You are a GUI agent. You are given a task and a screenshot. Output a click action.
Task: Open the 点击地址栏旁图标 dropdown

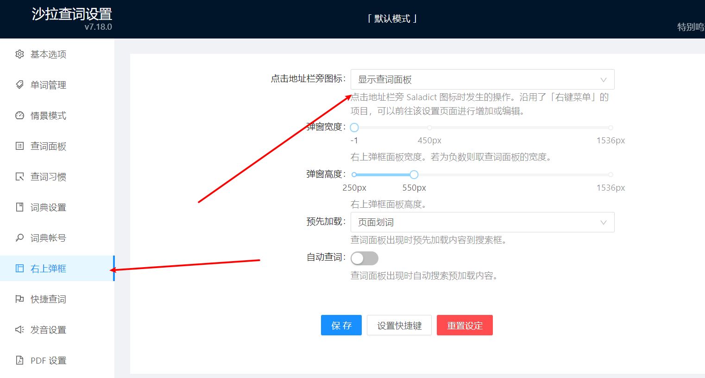tap(482, 79)
